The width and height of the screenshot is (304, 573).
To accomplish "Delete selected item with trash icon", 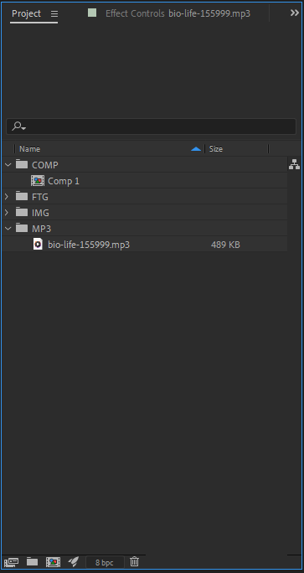I will pyautogui.click(x=134, y=561).
